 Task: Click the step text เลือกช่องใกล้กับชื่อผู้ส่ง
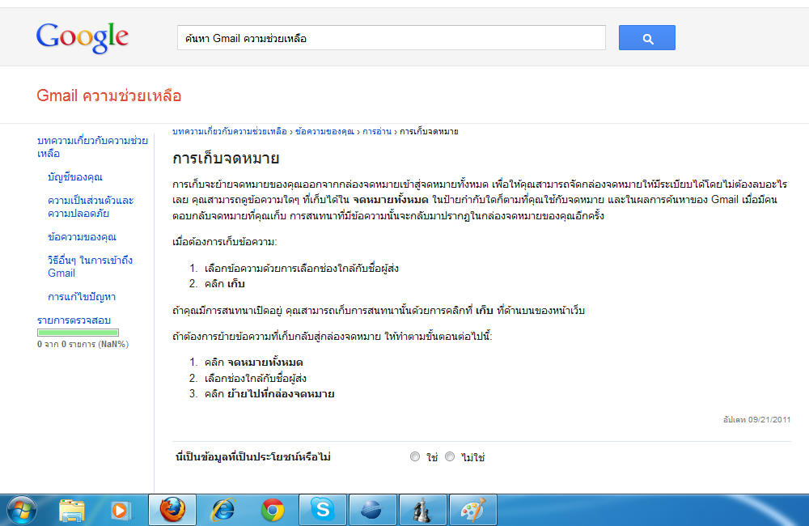[x=256, y=379]
